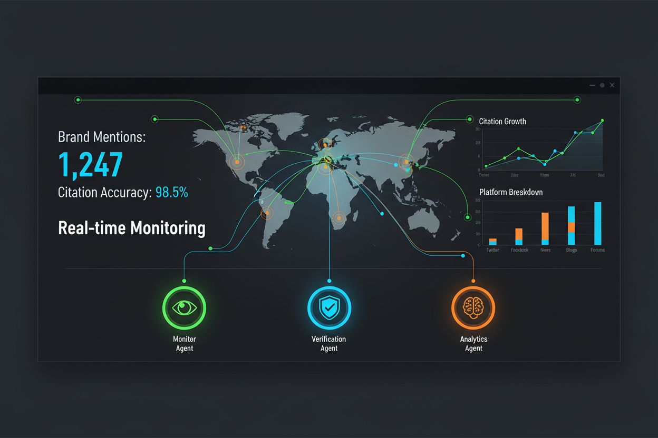This screenshot has width=658, height=438.
Task: Click the pulsing node over East Asia
Action: click(407, 163)
